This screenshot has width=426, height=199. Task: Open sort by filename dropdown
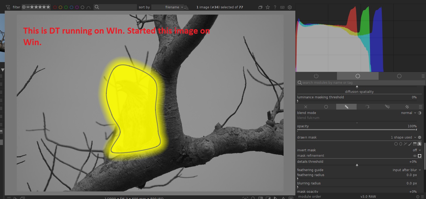pos(168,7)
